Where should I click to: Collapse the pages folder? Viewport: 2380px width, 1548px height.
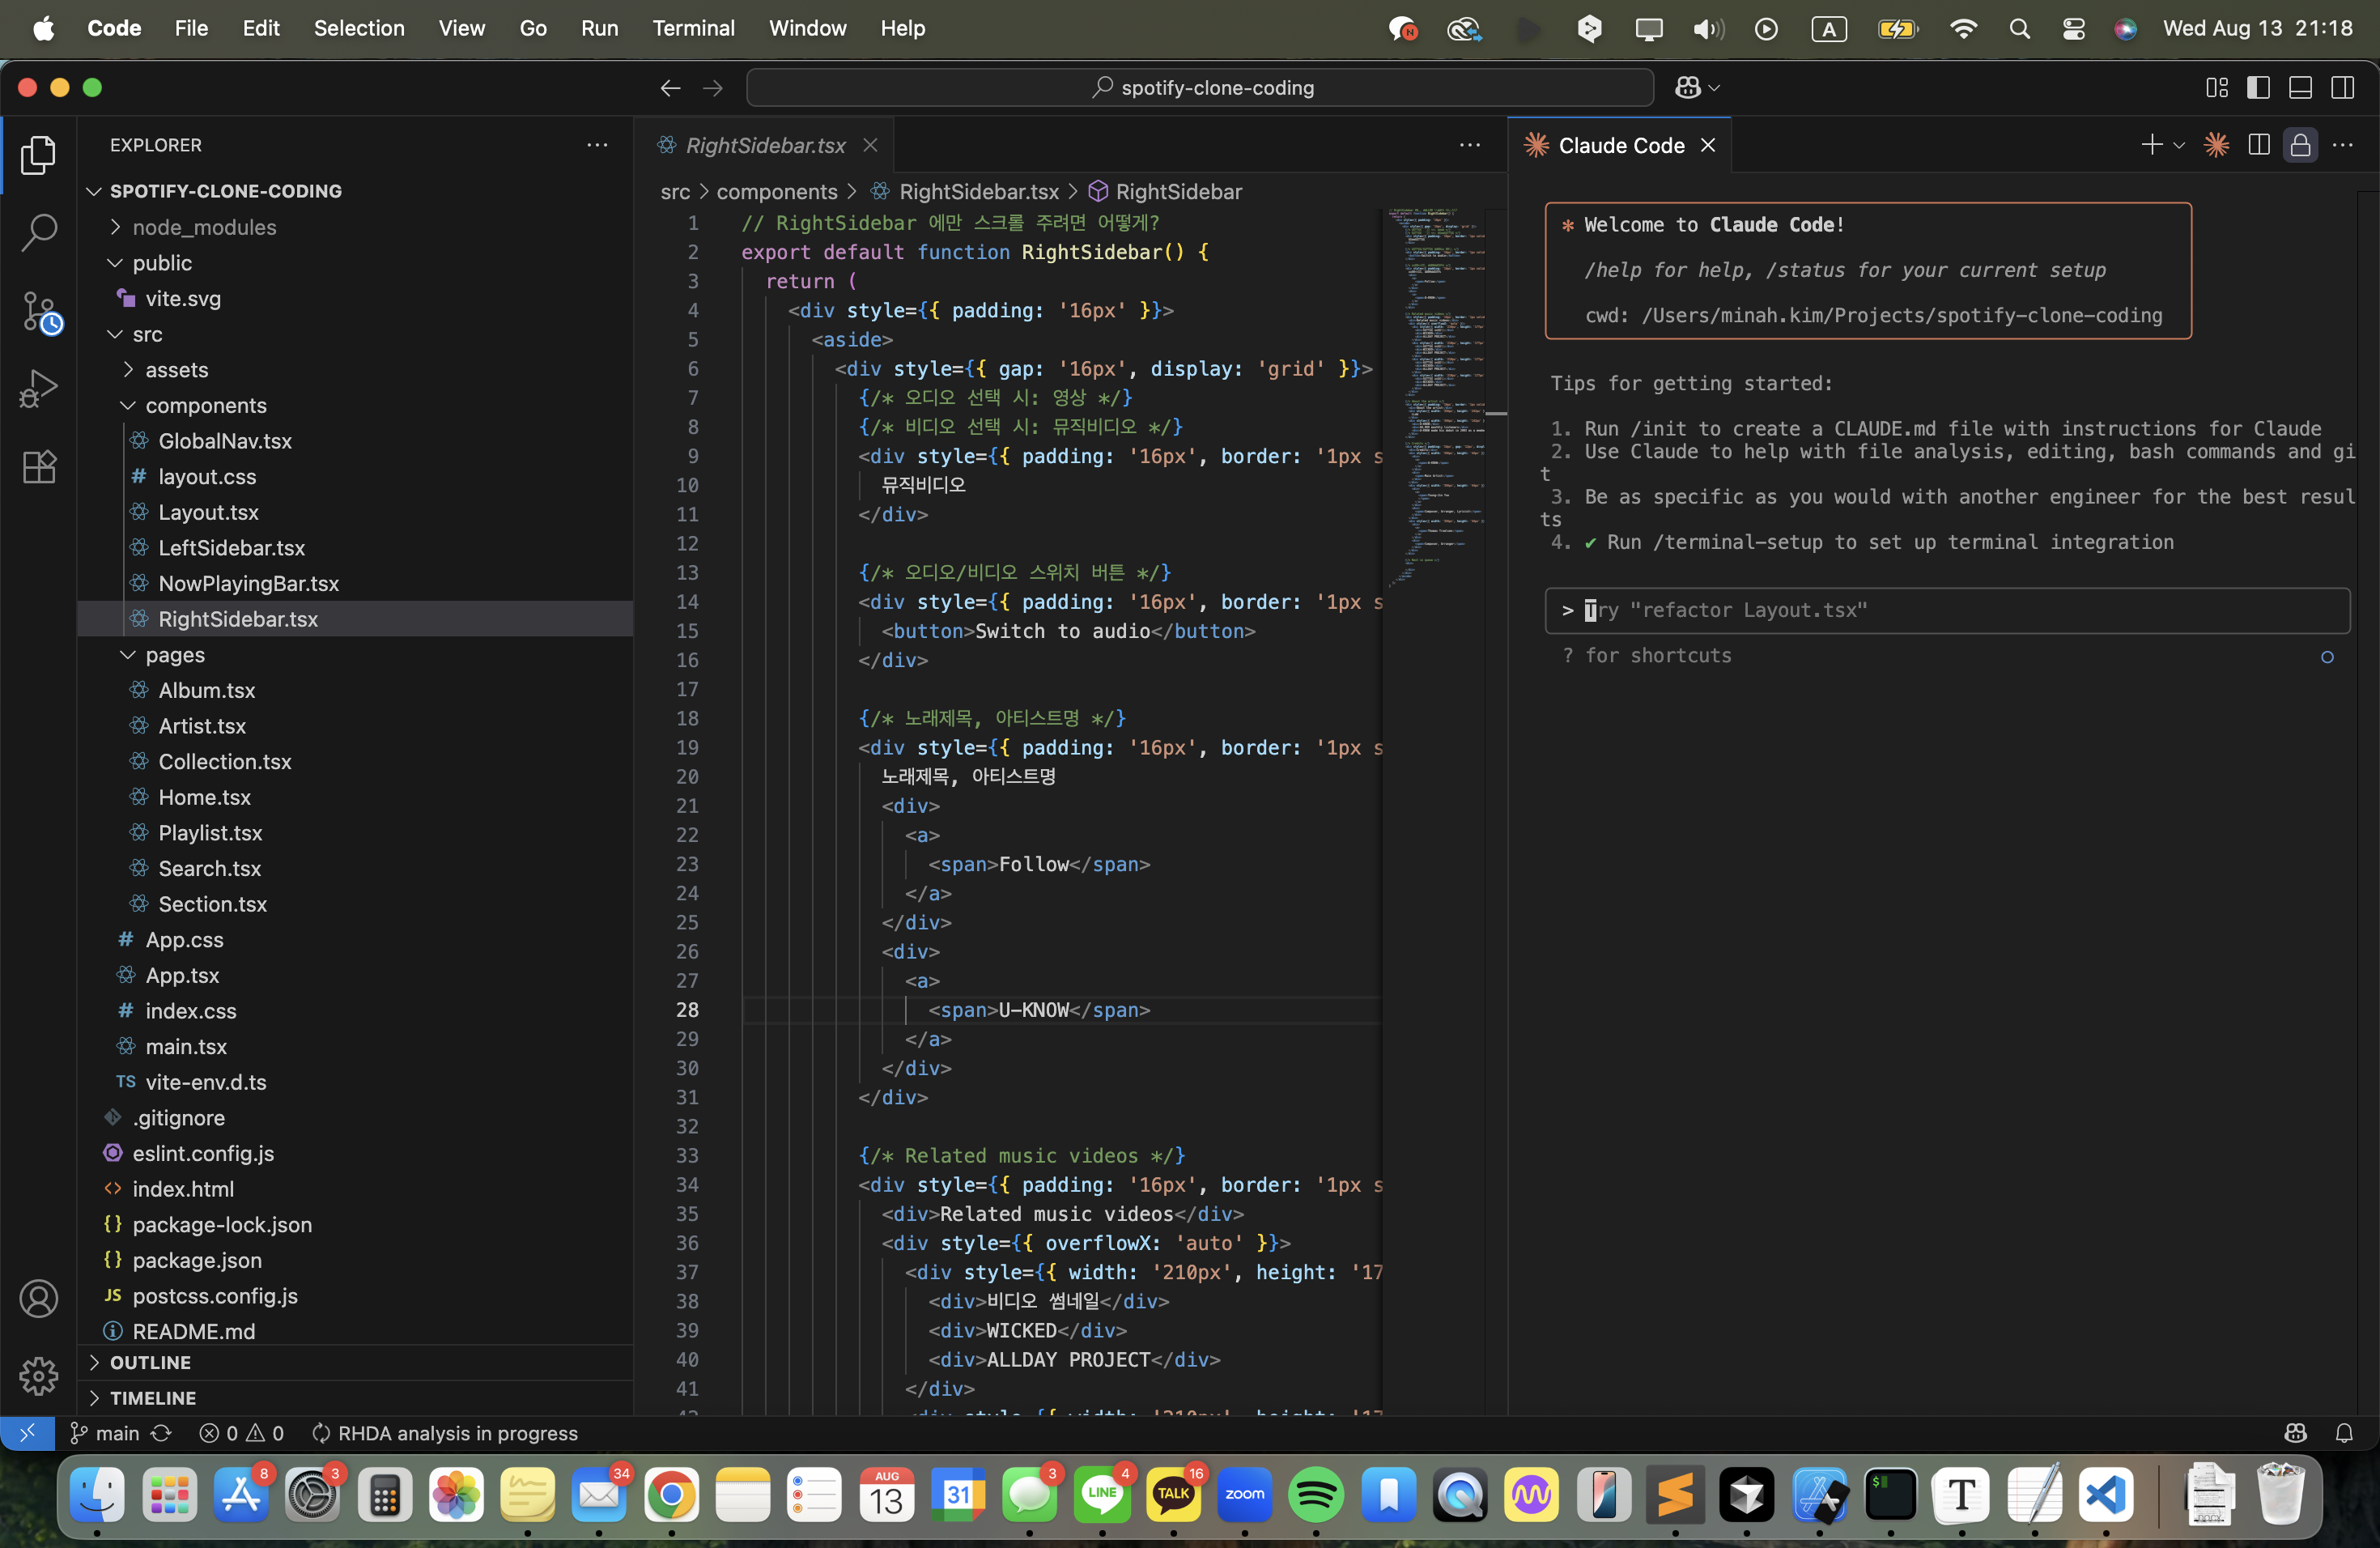click(x=174, y=655)
